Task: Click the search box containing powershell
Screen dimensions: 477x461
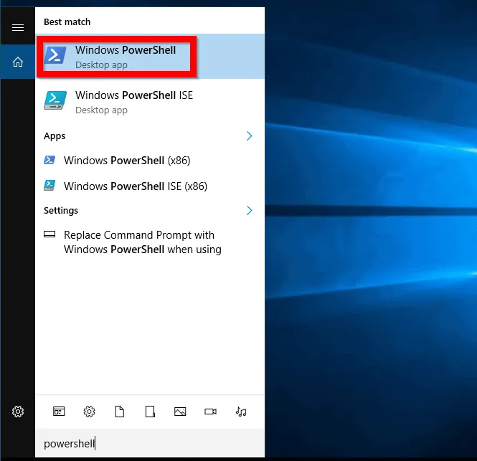Action: [x=150, y=443]
